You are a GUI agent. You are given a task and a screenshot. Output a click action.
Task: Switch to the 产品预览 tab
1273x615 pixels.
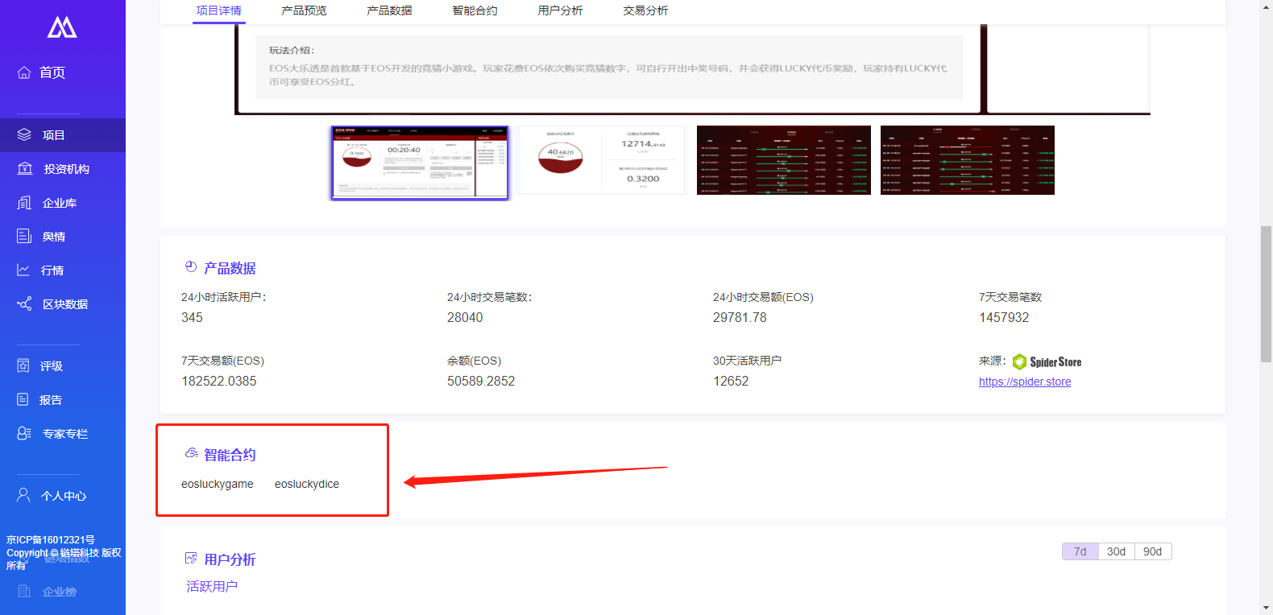[x=305, y=10]
